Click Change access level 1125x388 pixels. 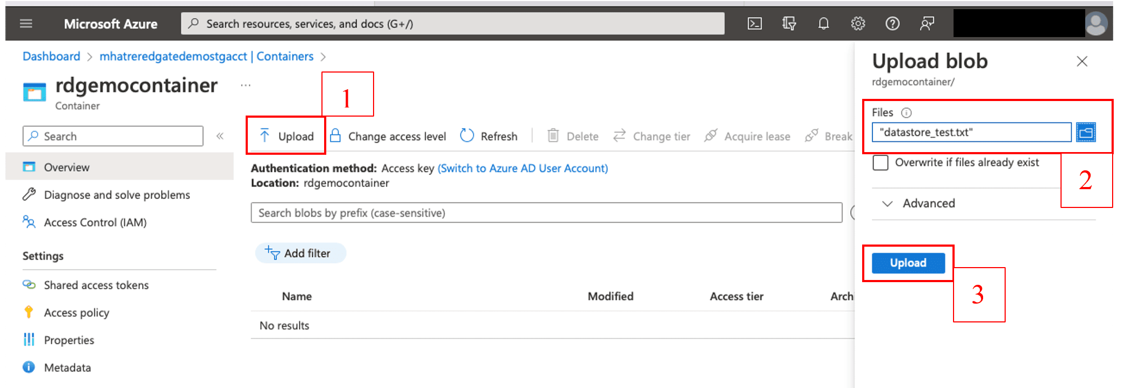click(388, 136)
